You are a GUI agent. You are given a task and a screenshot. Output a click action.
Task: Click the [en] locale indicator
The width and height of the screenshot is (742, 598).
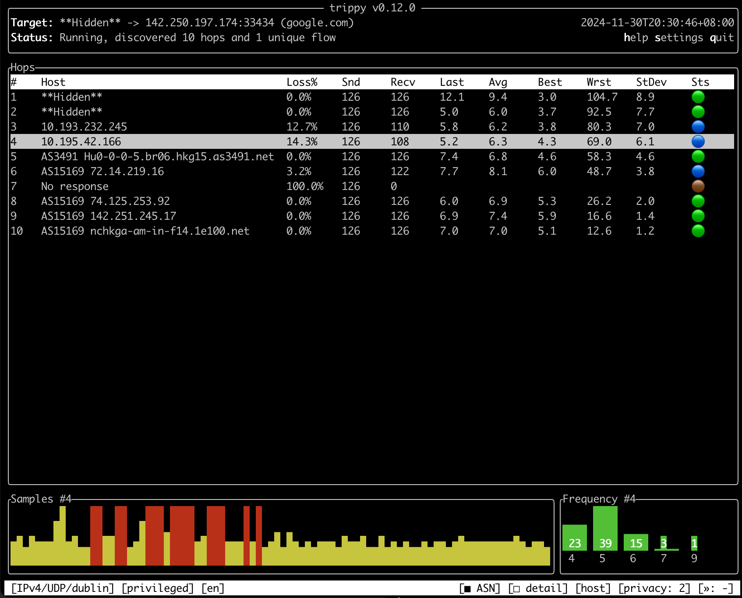[x=213, y=588]
